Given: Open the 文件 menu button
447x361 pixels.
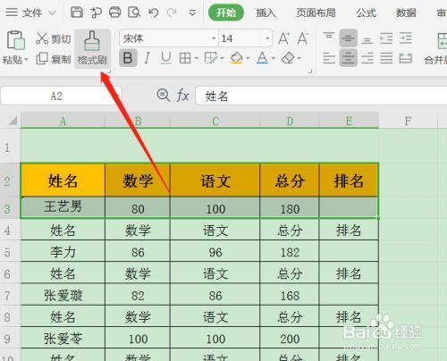Looking at the screenshot, I should click(31, 13).
